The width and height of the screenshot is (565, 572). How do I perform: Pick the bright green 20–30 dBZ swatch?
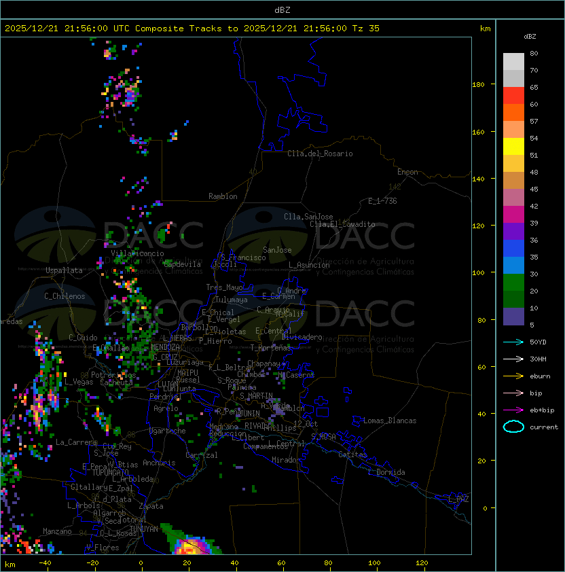click(x=513, y=283)
